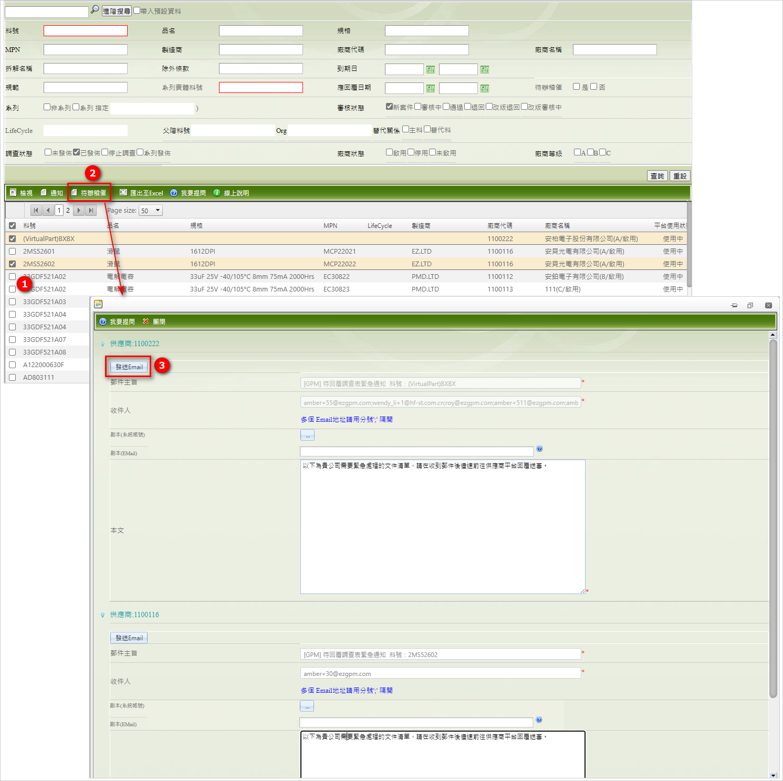Go to first page of results
The width and height of the screenshot is (783, 781).
[36, 210]
